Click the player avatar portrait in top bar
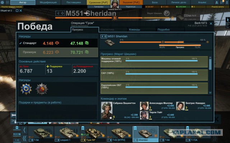The width and height of the screenshot is (230, 143). pyautogui.click(x=115, y=4)
